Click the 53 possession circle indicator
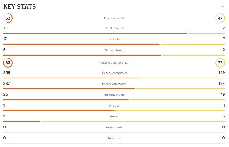Image resolution: width=229 pixels, height=147 pixels. point(8,18)
